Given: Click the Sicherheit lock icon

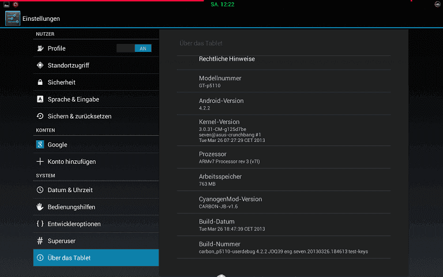Looking at the screenshot, I should pyautogui.click(x=40, y=83).
